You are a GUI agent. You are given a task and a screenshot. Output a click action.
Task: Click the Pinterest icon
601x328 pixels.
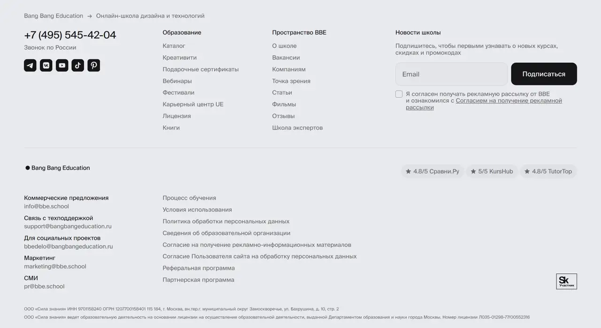click(94, 65)
